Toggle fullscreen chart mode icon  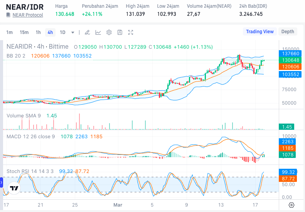pos(130,32)
